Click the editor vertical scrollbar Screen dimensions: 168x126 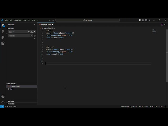pos(167,56)
